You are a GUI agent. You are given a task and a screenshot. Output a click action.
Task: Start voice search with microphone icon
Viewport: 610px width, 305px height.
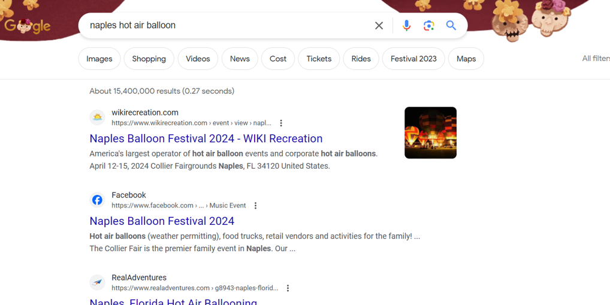(406, 26)
